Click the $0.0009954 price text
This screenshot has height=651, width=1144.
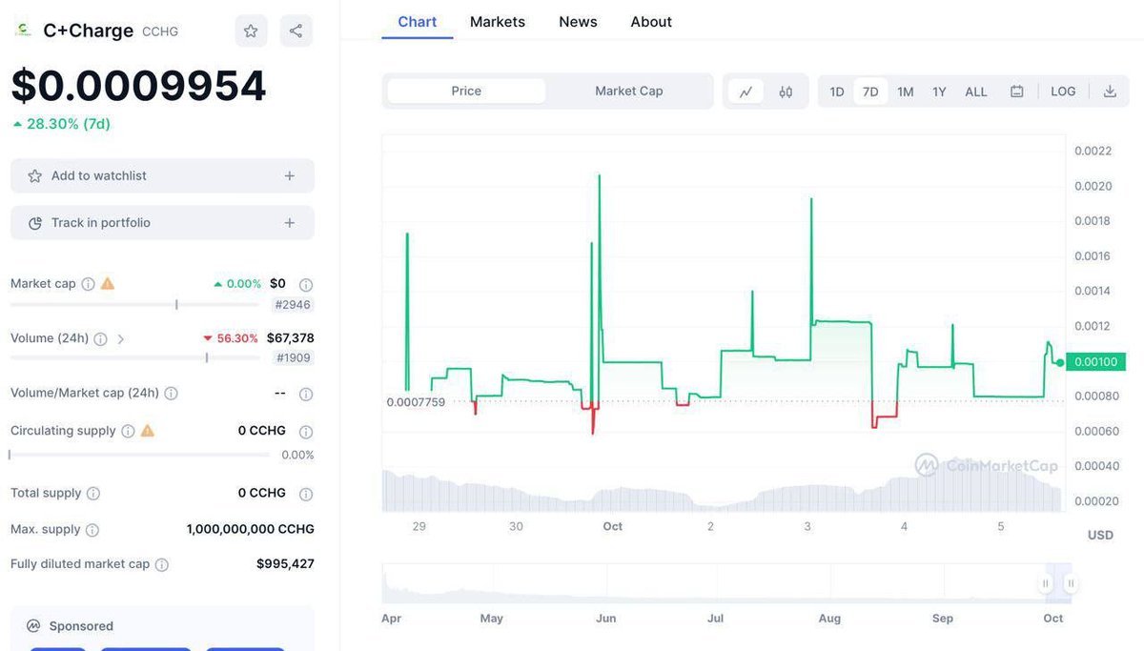[138, 87]
